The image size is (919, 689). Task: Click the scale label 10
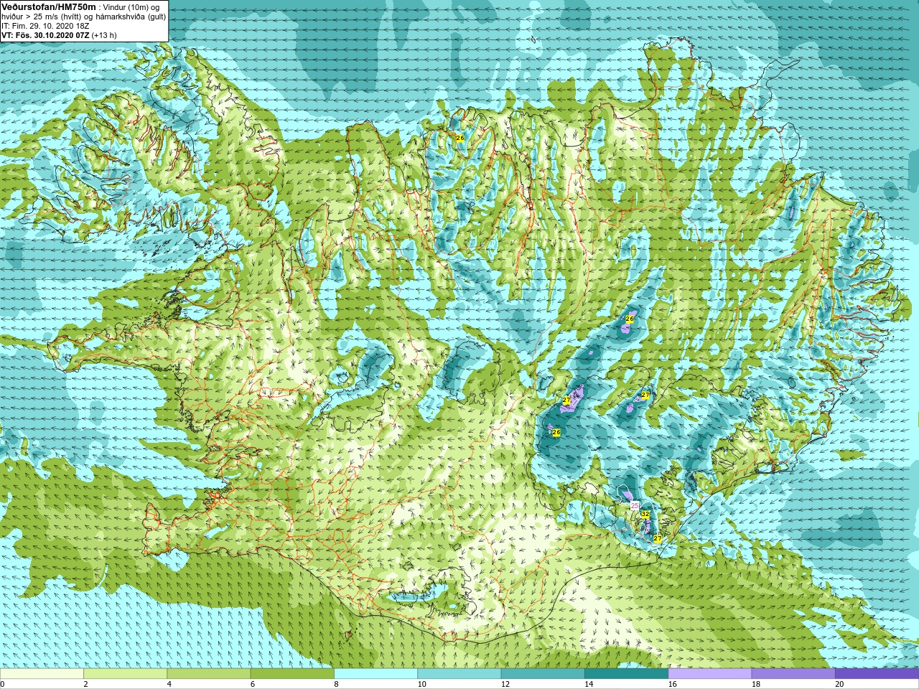421,684
